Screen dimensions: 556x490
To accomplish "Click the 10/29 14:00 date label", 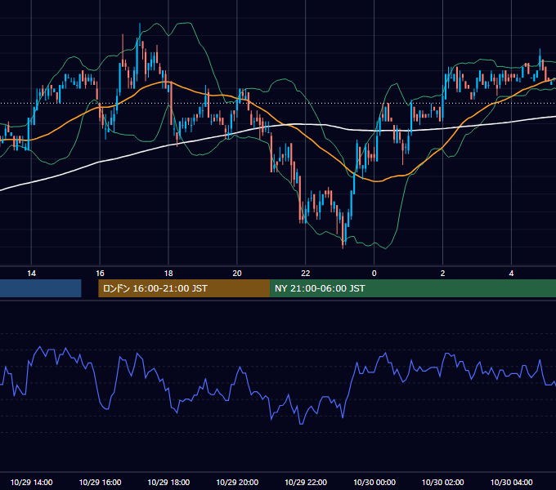I will (31, 482).
